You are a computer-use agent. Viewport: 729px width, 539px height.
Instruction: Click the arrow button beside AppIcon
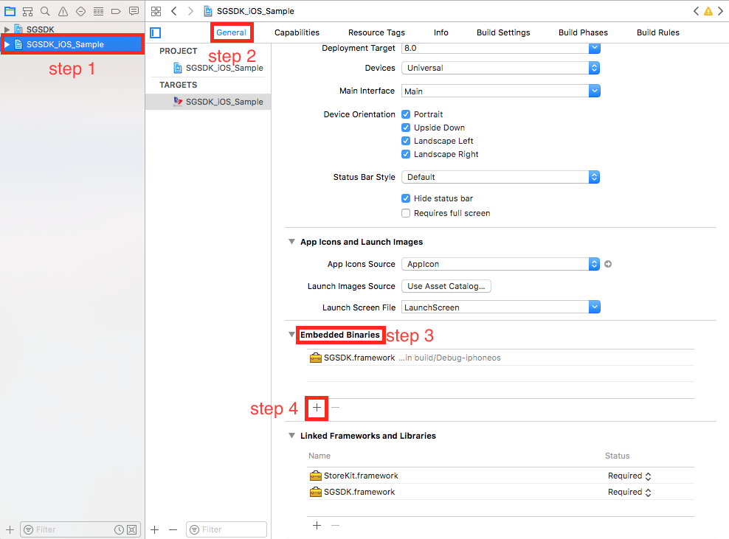click(608, 264)
